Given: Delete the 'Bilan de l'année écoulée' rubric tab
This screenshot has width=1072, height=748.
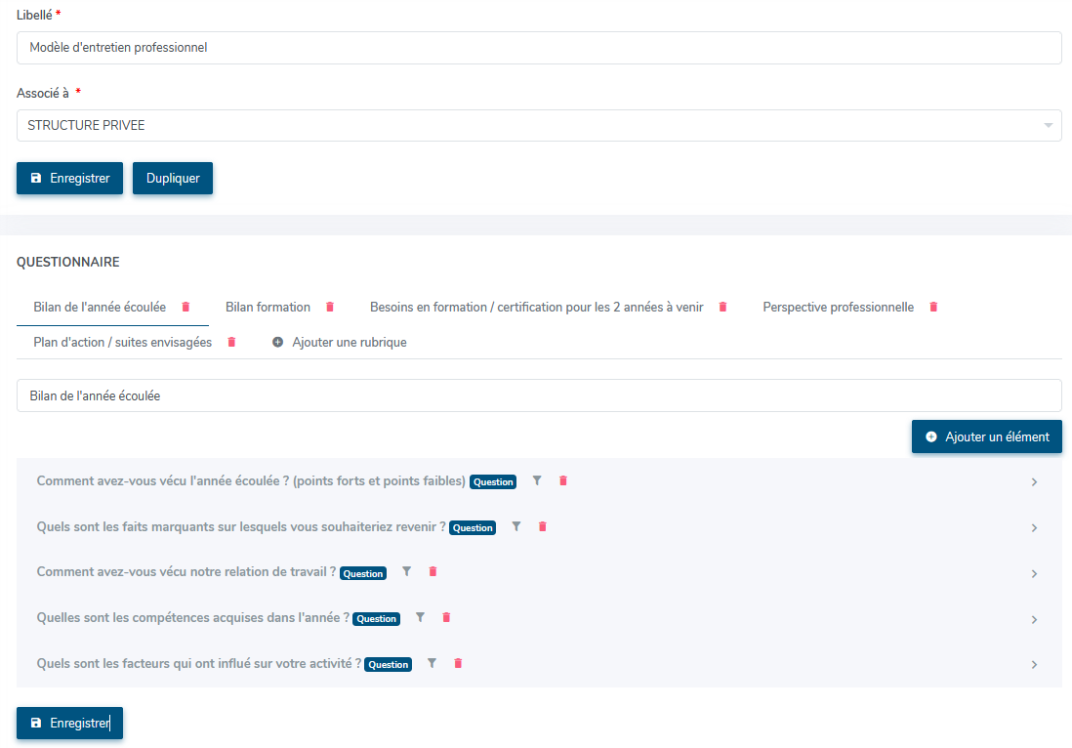Looking at the screenshot, I should coord(186,307).
